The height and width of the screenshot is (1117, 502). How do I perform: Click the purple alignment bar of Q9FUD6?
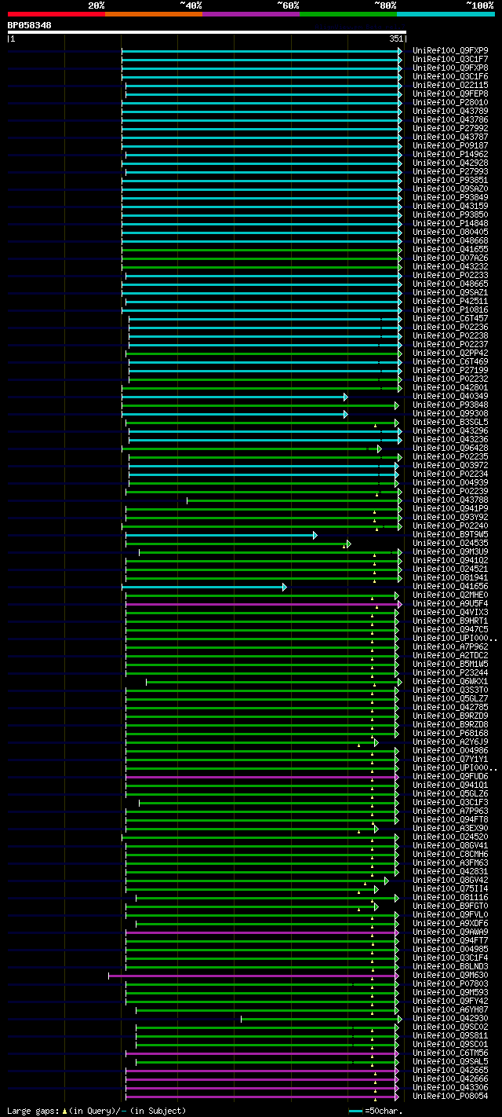pyautogui.click(x=261, y=777)
